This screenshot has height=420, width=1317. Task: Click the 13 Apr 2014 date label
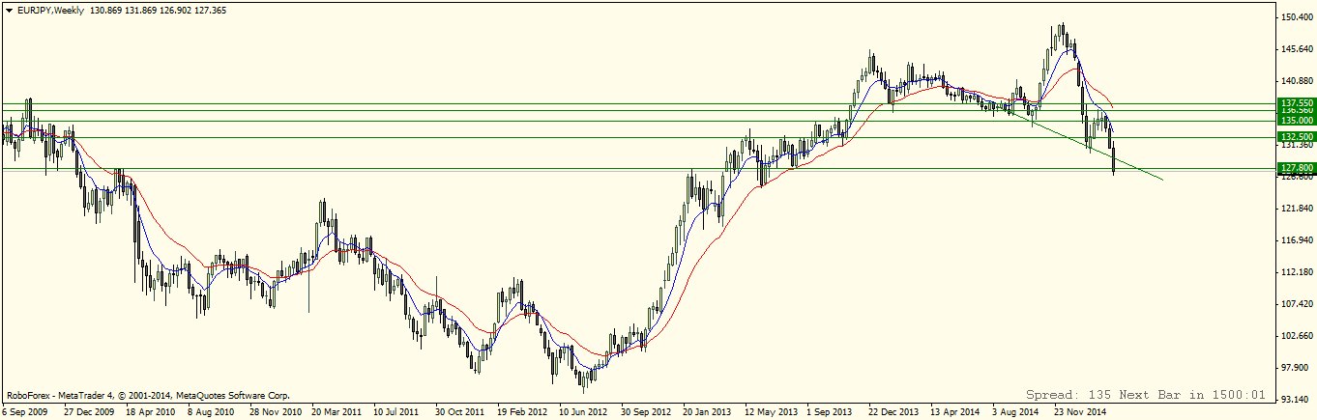[x=954, y=411]
